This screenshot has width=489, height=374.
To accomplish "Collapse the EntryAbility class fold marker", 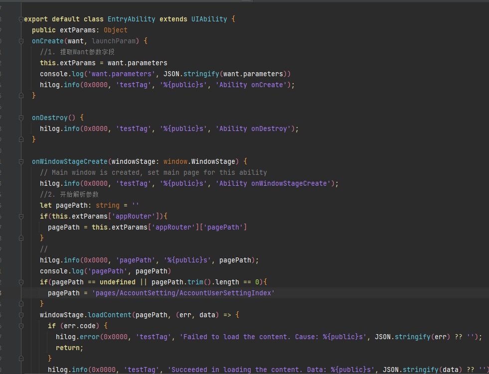I will click(x=21, y=19).
